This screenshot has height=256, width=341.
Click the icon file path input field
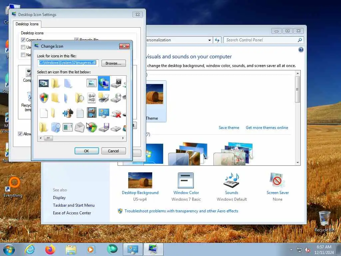[68, 63]
